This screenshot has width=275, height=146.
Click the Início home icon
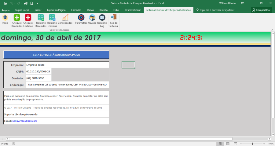(x=5, y=17)
